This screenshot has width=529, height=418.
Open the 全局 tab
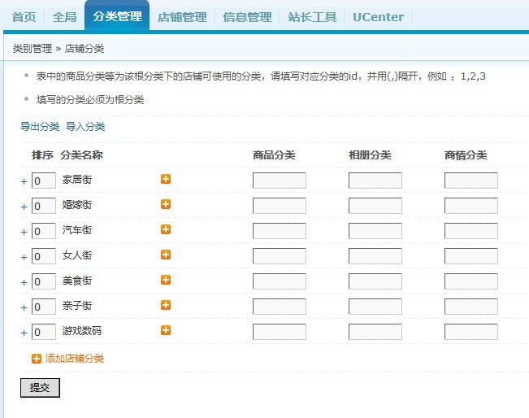click(x=64, y=17)
